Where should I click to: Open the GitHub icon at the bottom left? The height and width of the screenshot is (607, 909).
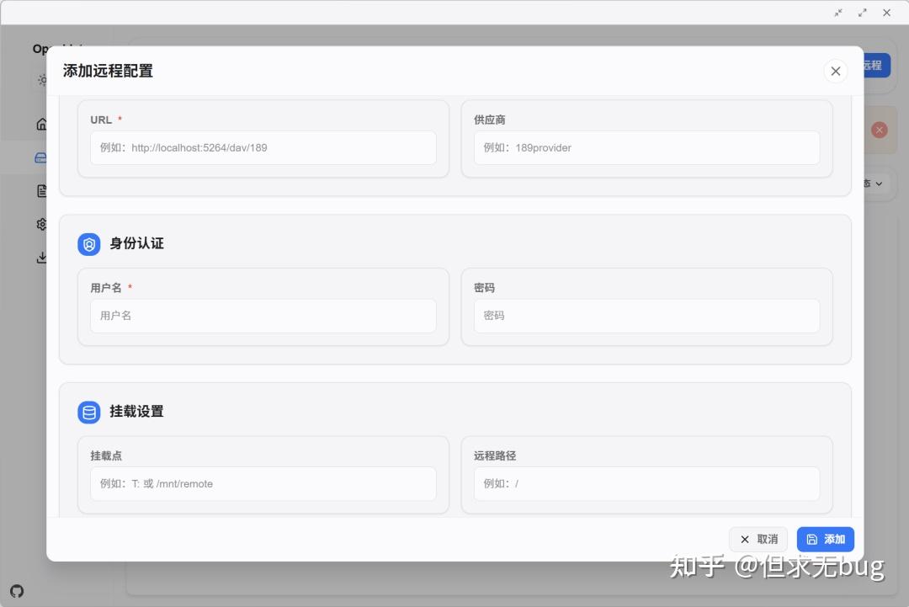[17, 591]
